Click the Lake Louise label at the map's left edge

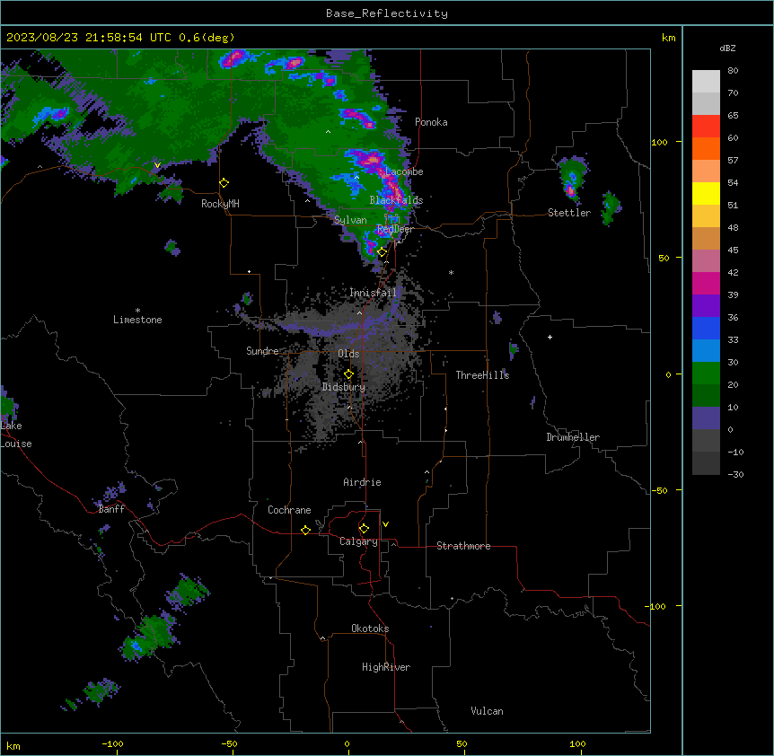coord(16,435)
